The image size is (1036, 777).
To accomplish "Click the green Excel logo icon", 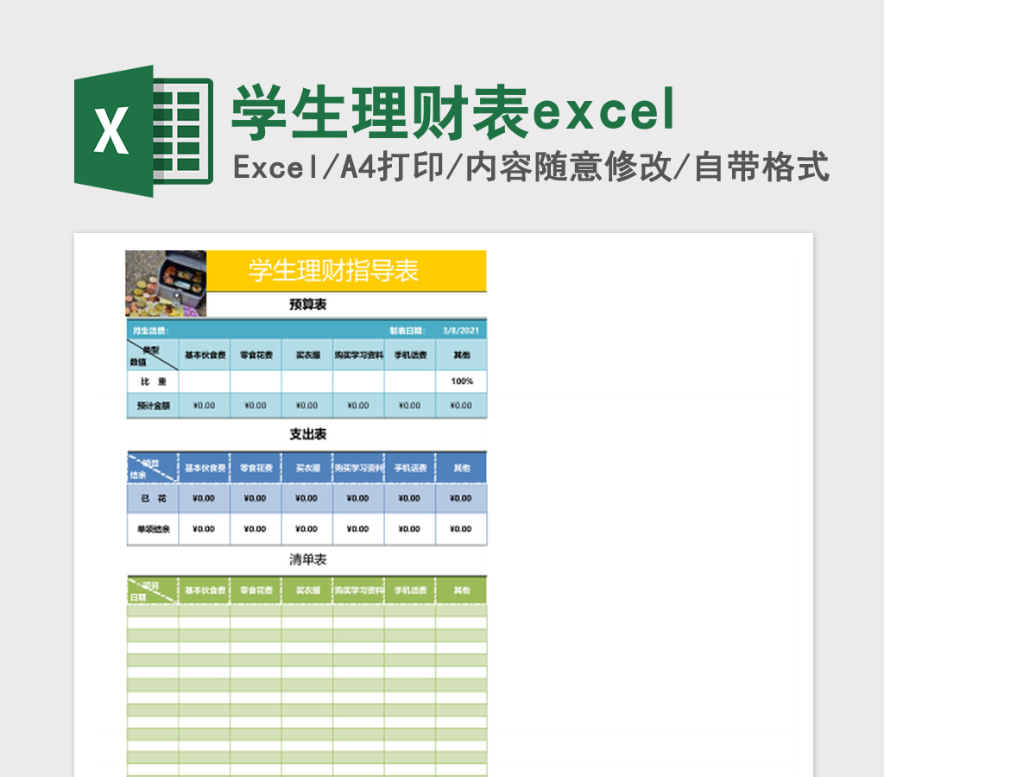I will point(143,130).
